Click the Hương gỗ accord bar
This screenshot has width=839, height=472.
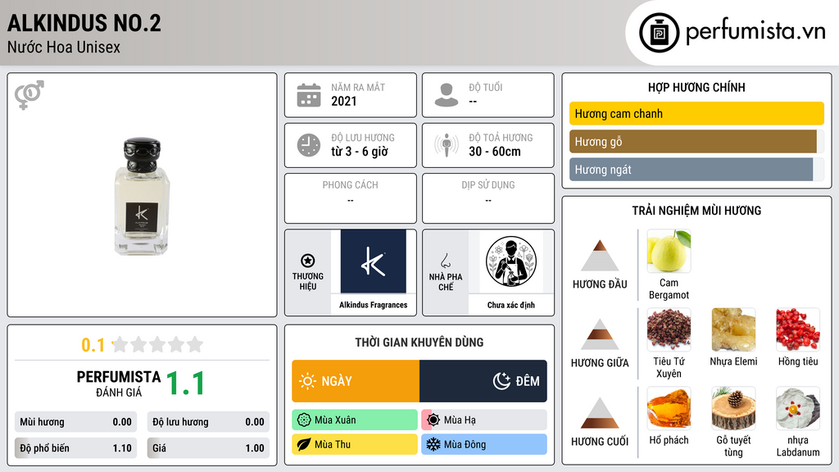(696, 141)
